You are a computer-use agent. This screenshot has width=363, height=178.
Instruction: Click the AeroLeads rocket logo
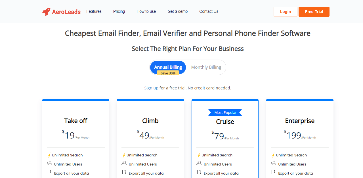coord(46,11)
